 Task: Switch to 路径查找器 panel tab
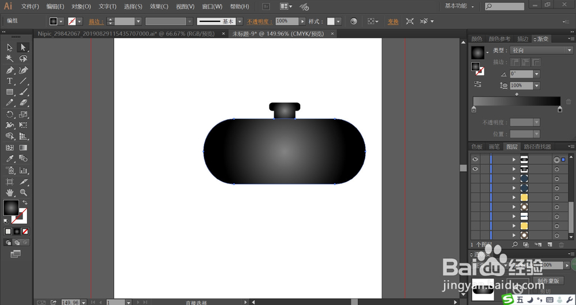537,146
